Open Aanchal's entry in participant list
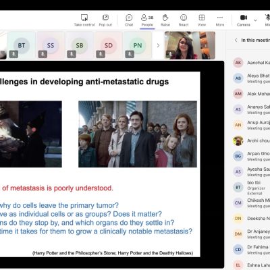This screenshot has height=270, width=270. coord(251,63)
